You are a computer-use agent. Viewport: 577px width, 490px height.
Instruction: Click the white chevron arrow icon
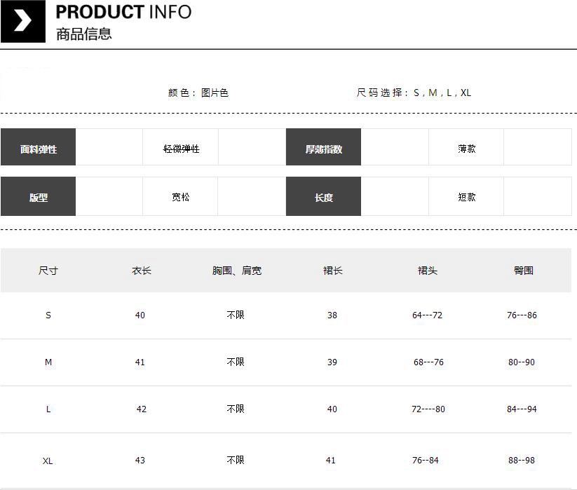point(22,21)
